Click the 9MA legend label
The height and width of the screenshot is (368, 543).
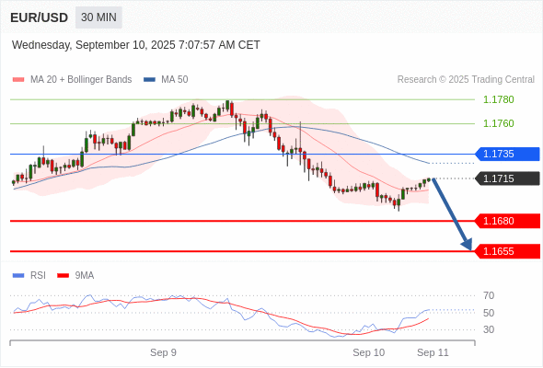85,276
